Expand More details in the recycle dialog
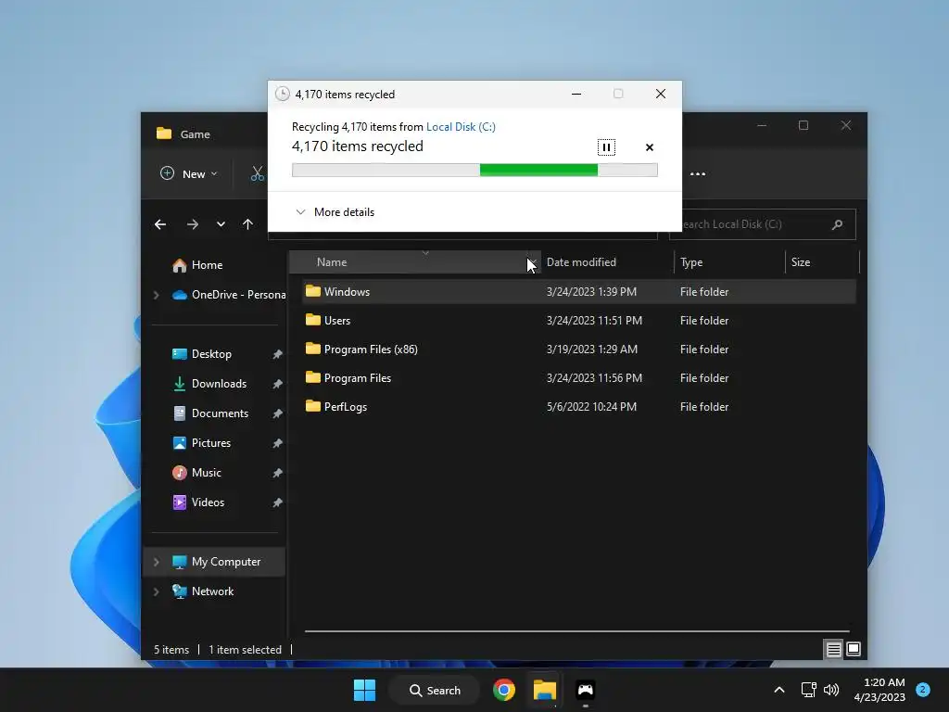 click(x=335, y=212)
